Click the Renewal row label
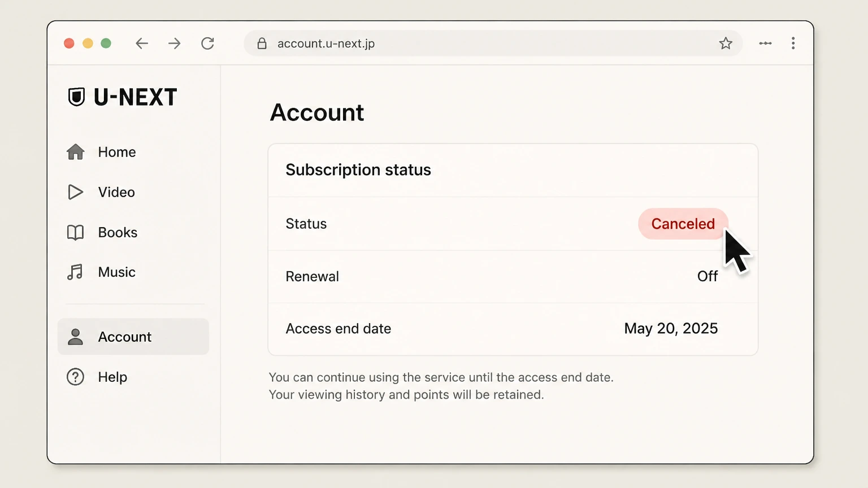 (x=313, y=276)
